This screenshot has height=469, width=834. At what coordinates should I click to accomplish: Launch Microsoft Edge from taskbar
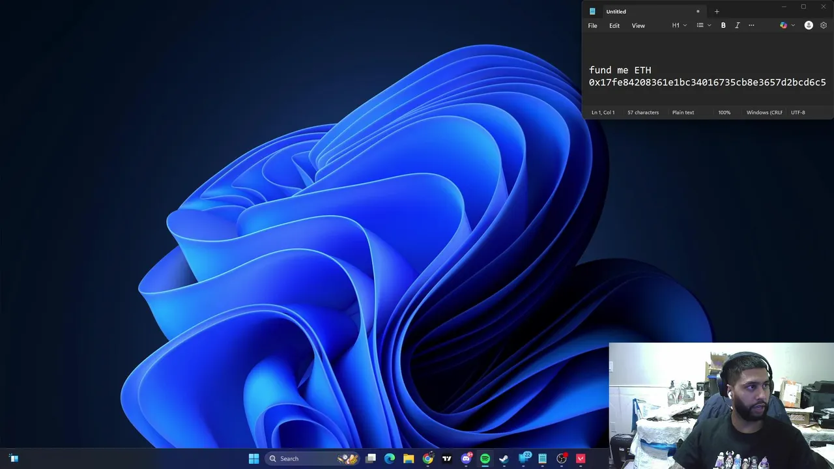[390, 459]
